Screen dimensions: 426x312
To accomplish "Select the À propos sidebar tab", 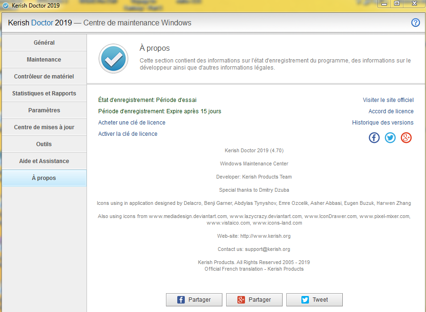I will (44, 178).
